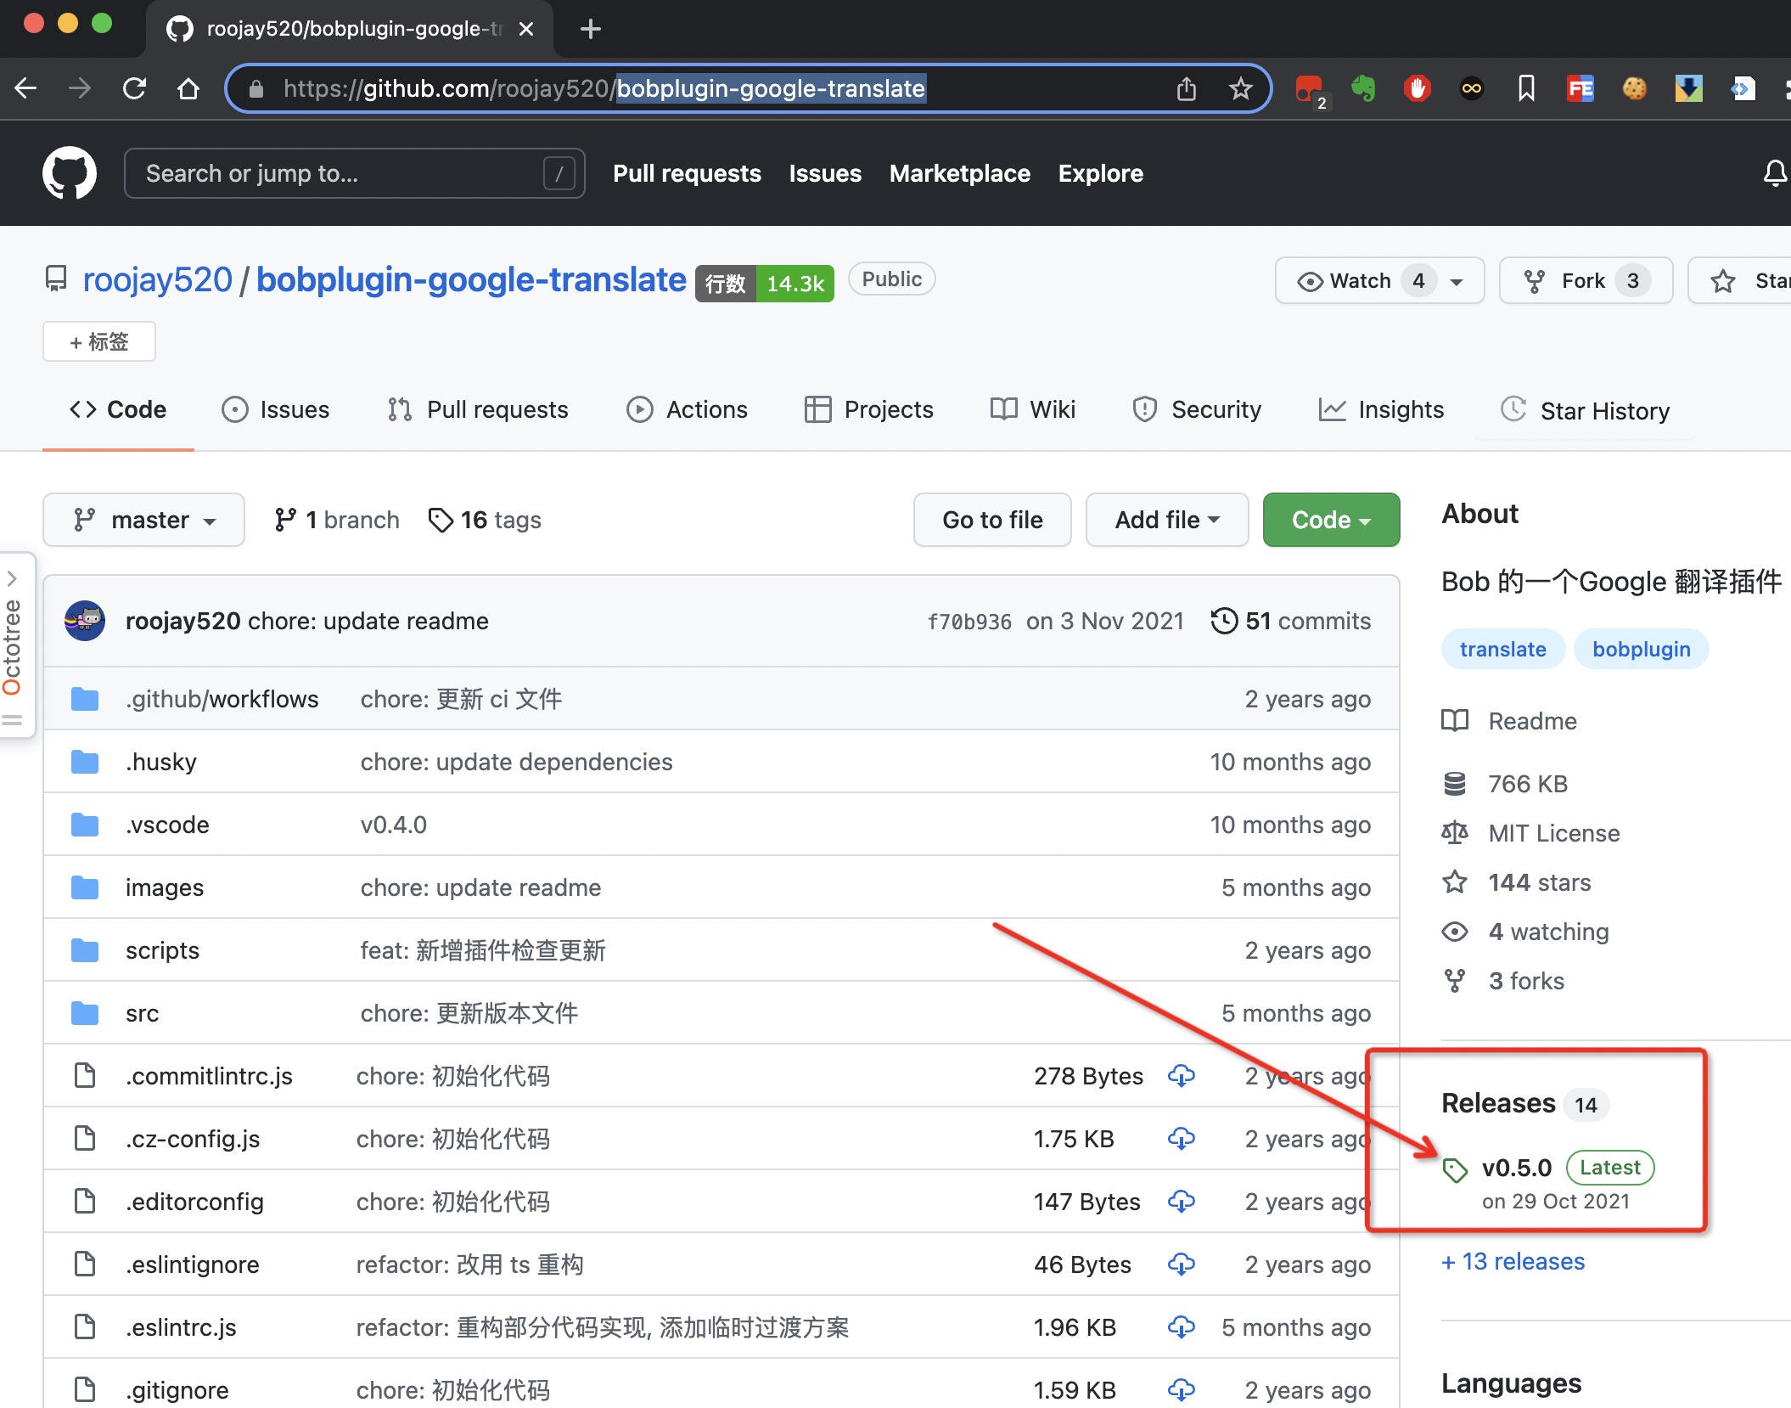Screen dimensions: 1791x1408
Task: Bookmark page with the star icon
Action: [1240, 88]
